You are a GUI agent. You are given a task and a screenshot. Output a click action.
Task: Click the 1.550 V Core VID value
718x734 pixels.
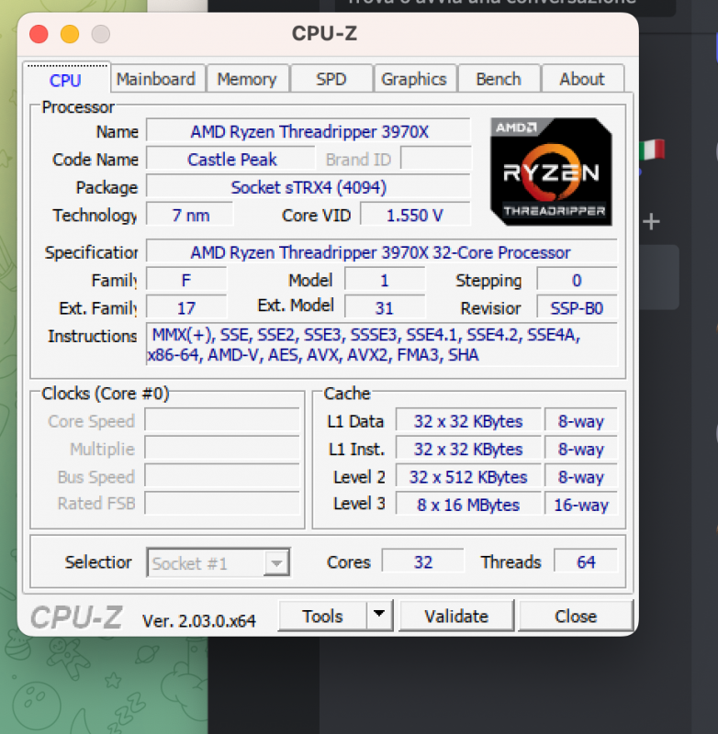pos(415,216)
